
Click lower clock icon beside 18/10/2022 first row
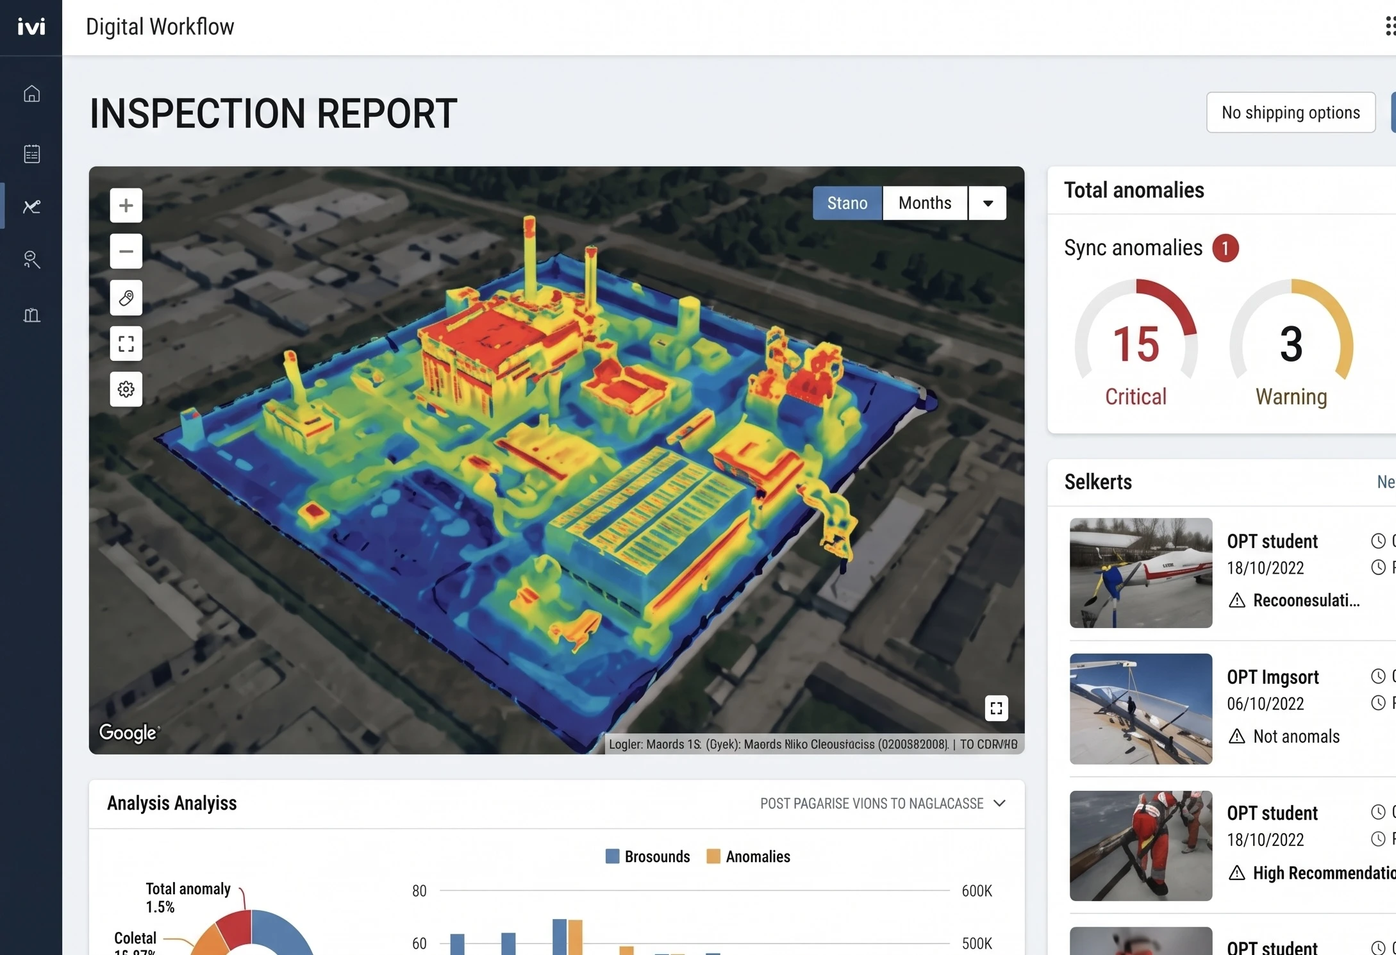1378,567
